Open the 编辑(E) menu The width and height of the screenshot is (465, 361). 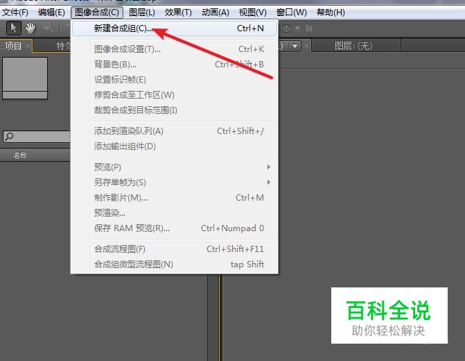51,12
